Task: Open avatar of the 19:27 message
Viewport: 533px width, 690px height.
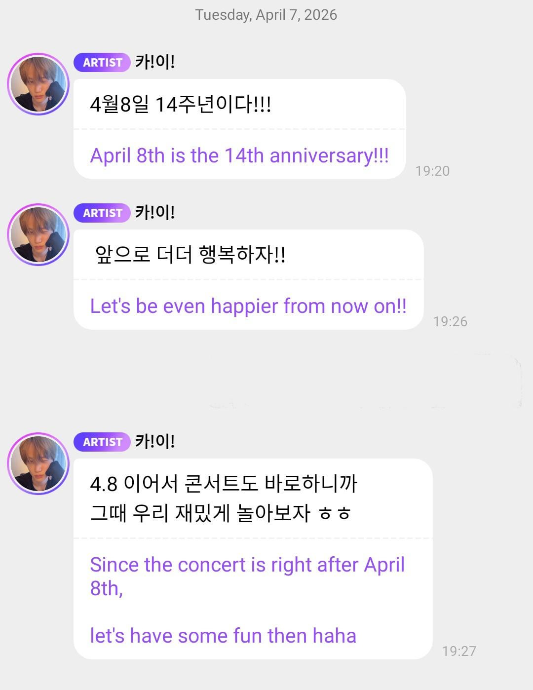Action: tap(38, 464)
